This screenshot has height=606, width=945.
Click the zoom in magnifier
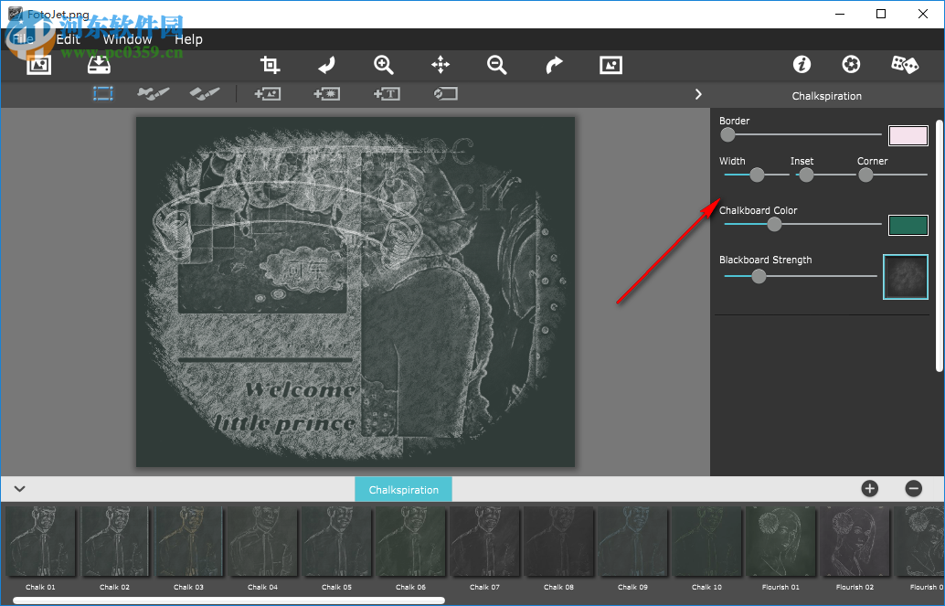pyautogui.click(x=384, y=65)
